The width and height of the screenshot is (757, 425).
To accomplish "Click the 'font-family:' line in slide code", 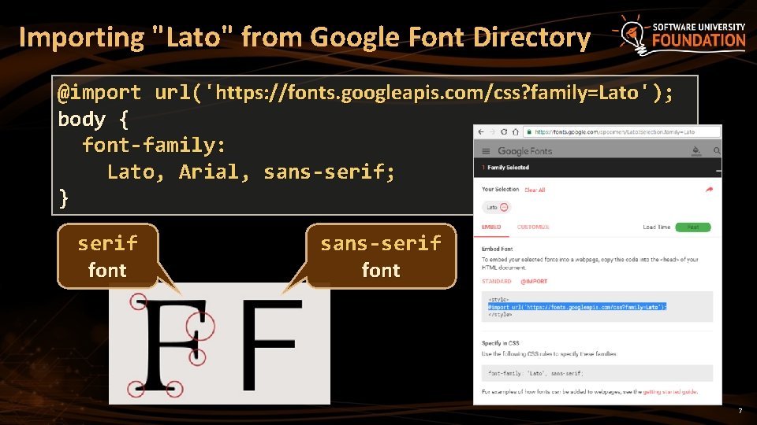I will (x=154, y=145).
